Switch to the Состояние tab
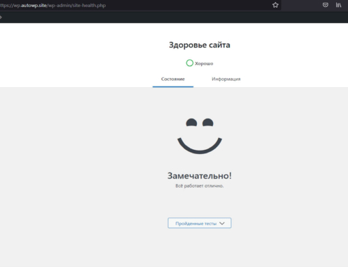 tap(173, 79)
